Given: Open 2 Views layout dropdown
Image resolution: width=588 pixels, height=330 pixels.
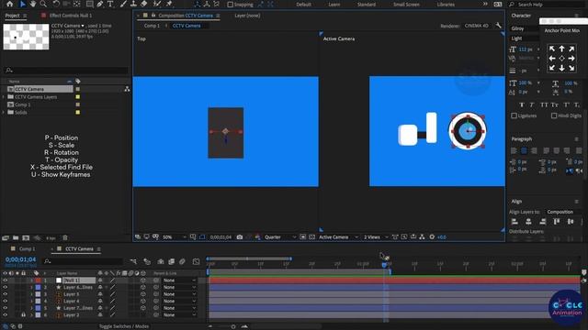Looking at the screenshot, I should pyautogui.click(x=376, y=237).
